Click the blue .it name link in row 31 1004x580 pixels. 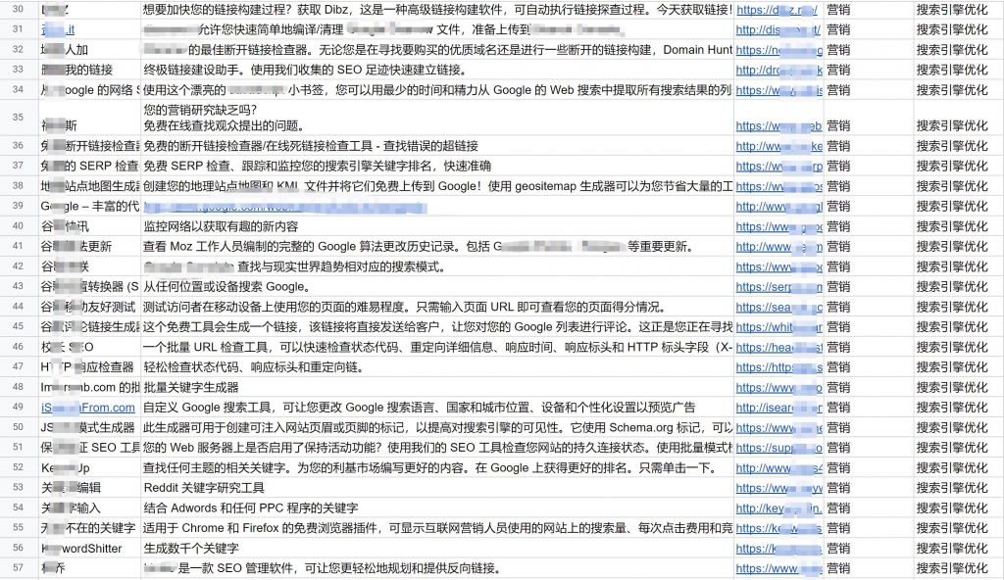pyautogui.click(x=58, y=29)
